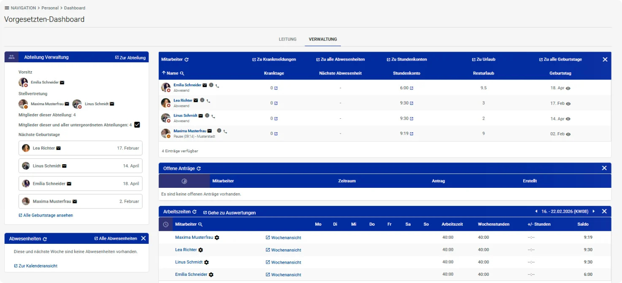
Task: Email Lea Richter in Nächste Geburtstage list
Action: click(x=59, y=148)
